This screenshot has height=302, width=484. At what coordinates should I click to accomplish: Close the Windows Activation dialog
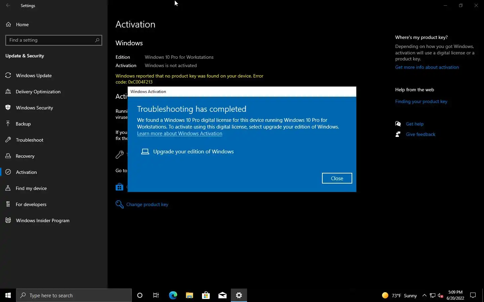(337, 178)
